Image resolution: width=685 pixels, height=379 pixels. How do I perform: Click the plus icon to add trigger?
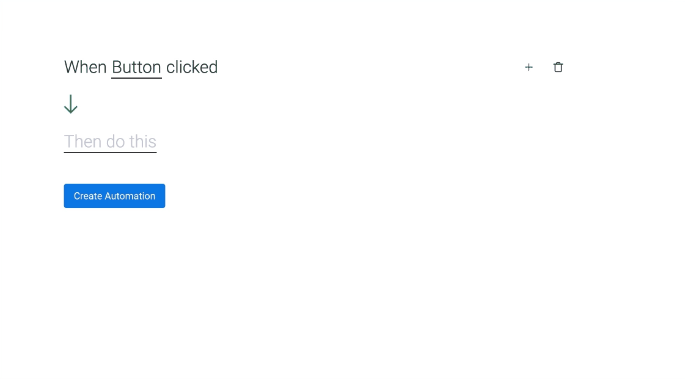pos(529,67)
